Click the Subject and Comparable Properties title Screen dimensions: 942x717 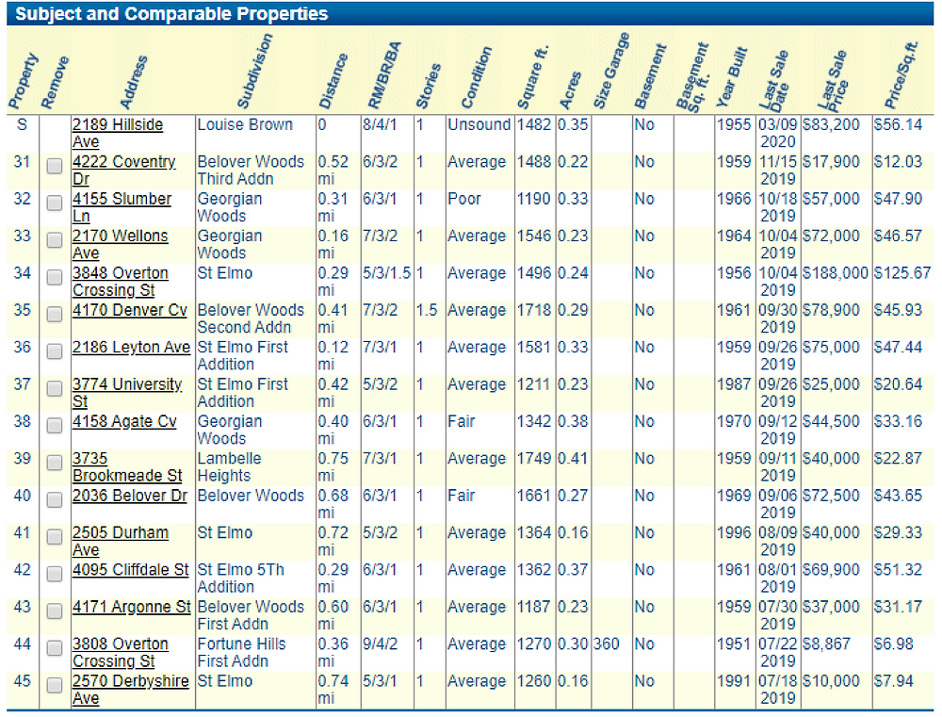pos(171,14)
